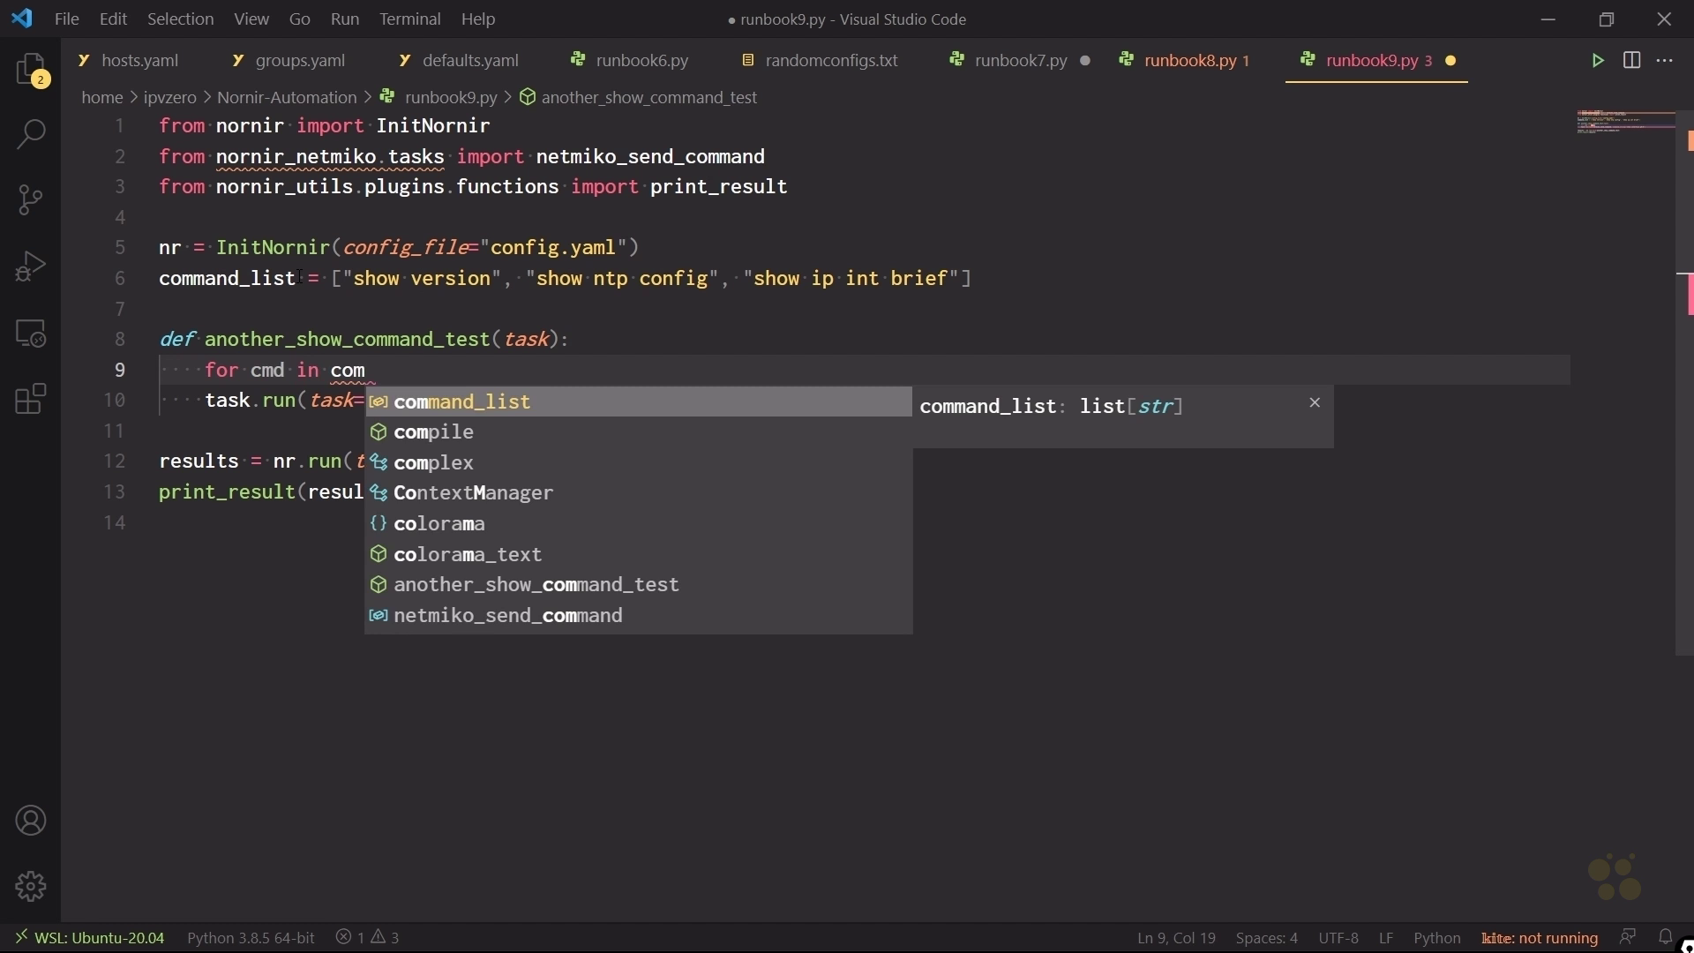Run Python file with play icon
Image resolution: width=1694 pixels, height=953 pixels.
coord(1598,61)
